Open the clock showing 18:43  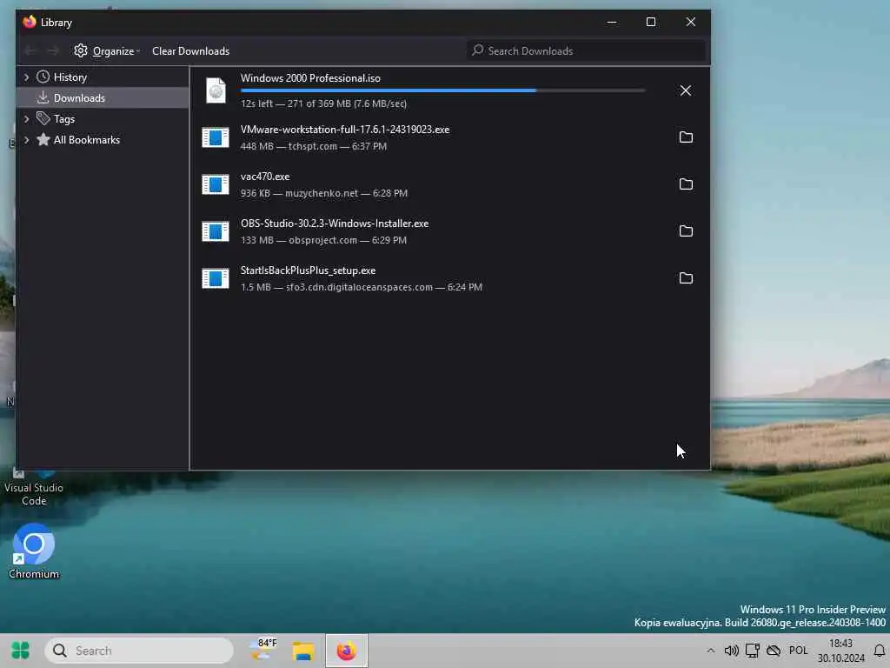[840, 651]
